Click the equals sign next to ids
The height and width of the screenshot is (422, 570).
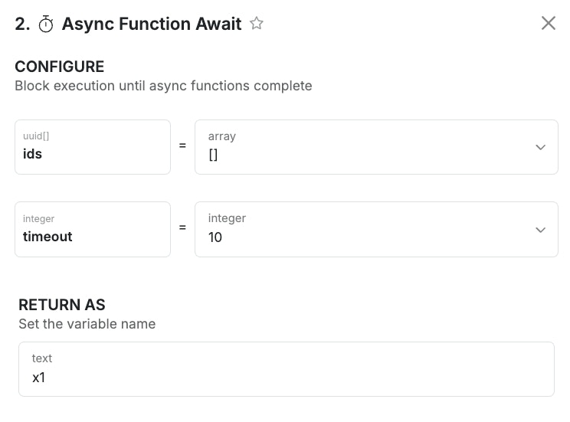182,145
